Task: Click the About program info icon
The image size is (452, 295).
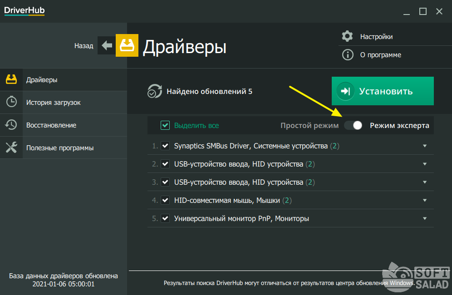Action: (x=347, y=55)
